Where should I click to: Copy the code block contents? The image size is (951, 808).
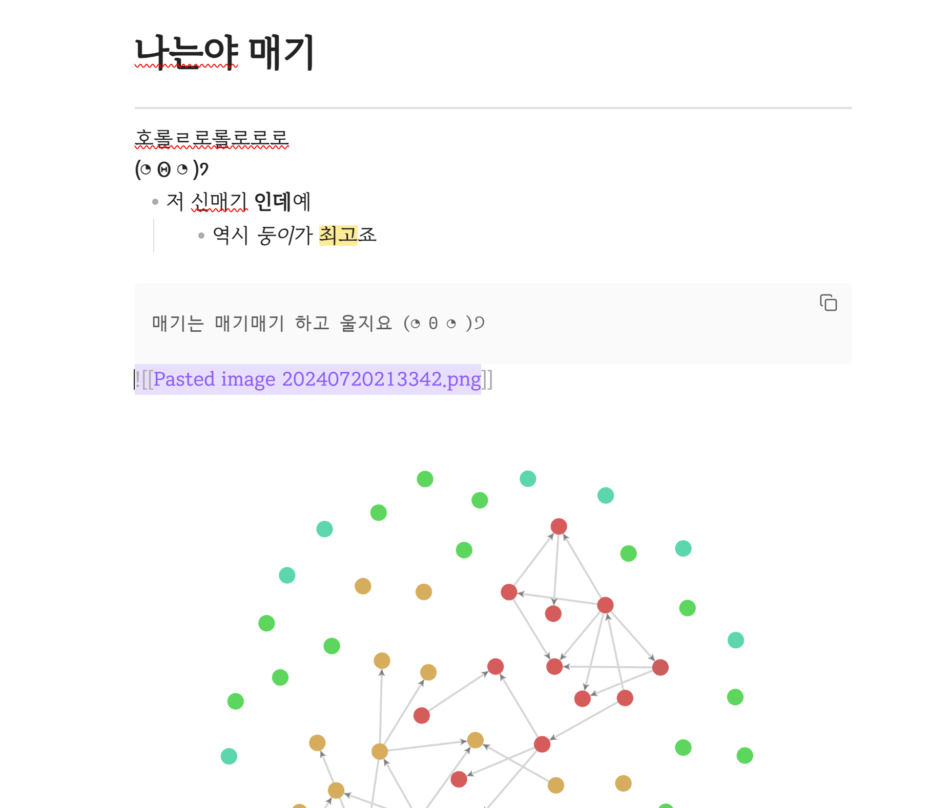coord(828,303)
